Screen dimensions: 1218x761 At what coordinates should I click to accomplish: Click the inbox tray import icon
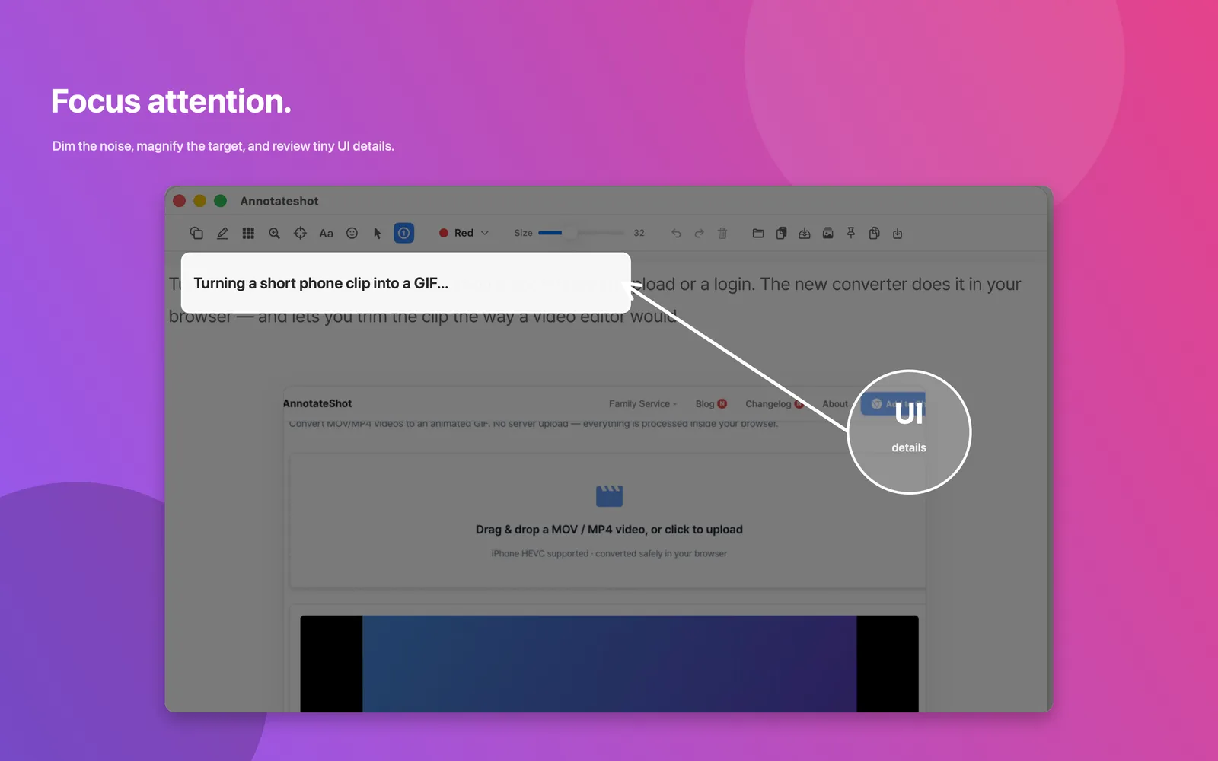pyautogui.click(x=804, y=233)
